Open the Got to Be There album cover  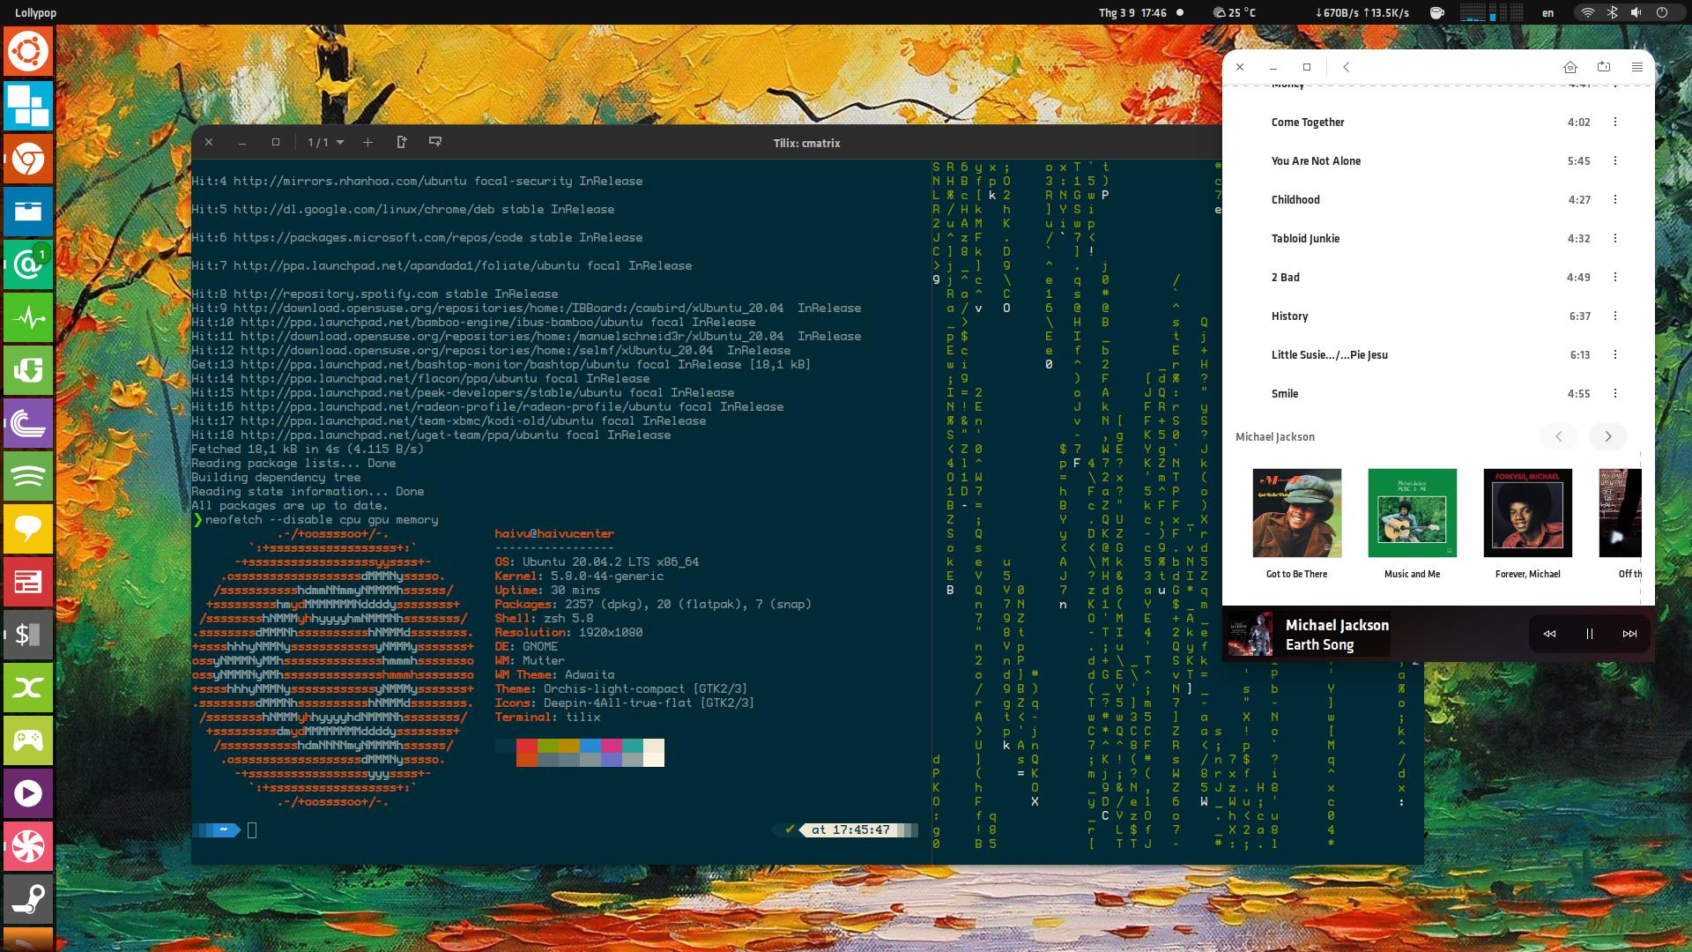[1297, 513]
